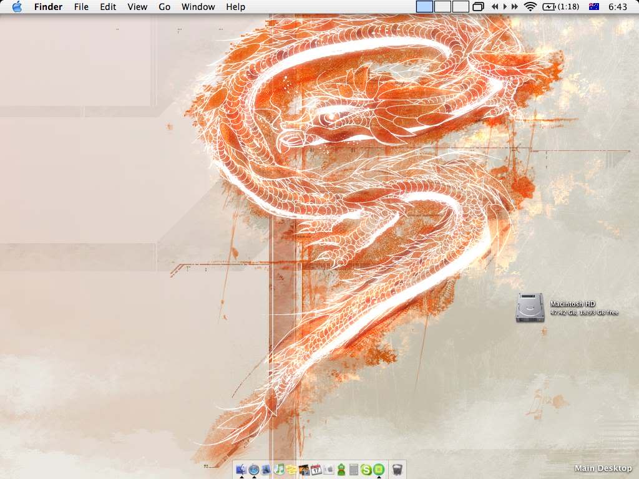Open System Preferences from the Dock

(329, 470)
